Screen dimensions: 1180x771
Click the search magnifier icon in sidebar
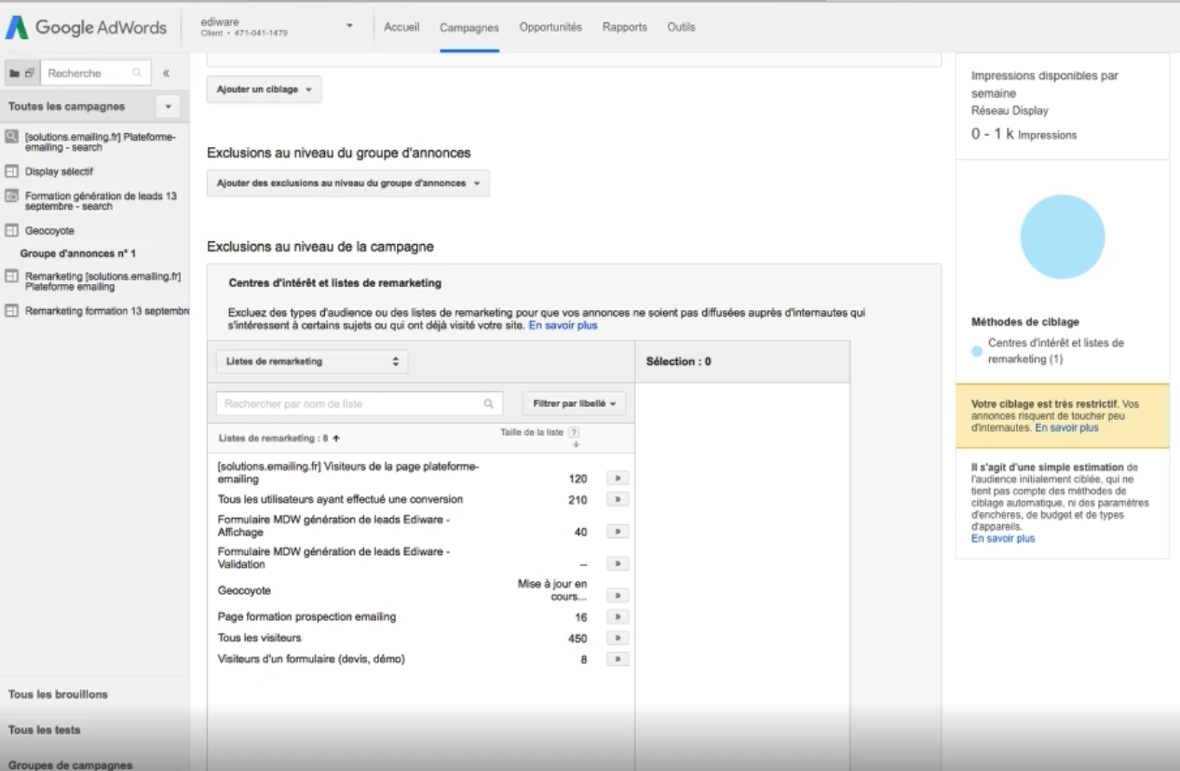click(x=137, y=73)
